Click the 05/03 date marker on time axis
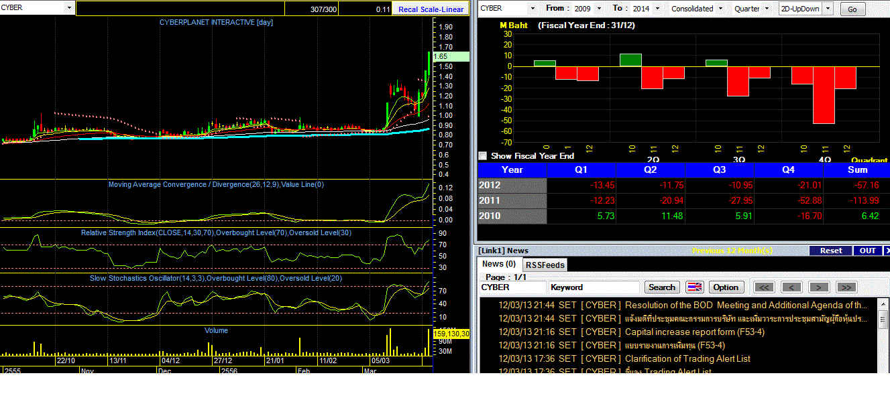 tap(381, 360)
